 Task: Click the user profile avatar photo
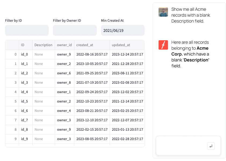point(163,12)
